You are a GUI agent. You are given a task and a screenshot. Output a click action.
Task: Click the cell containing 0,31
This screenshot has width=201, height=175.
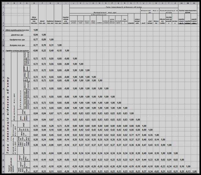(50, 44)
